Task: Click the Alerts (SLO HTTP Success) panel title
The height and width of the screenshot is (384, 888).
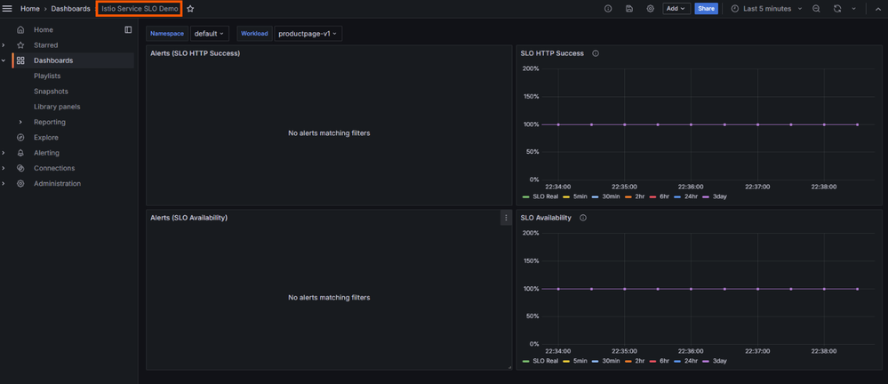Action: tap(195, 53)
